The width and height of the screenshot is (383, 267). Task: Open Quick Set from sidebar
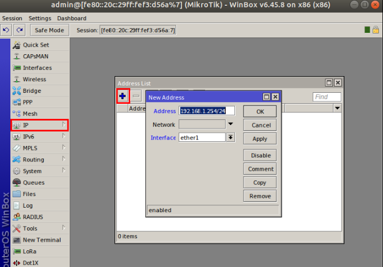point(40,45)
